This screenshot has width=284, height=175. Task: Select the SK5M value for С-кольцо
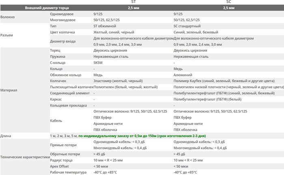click(98, 63)
